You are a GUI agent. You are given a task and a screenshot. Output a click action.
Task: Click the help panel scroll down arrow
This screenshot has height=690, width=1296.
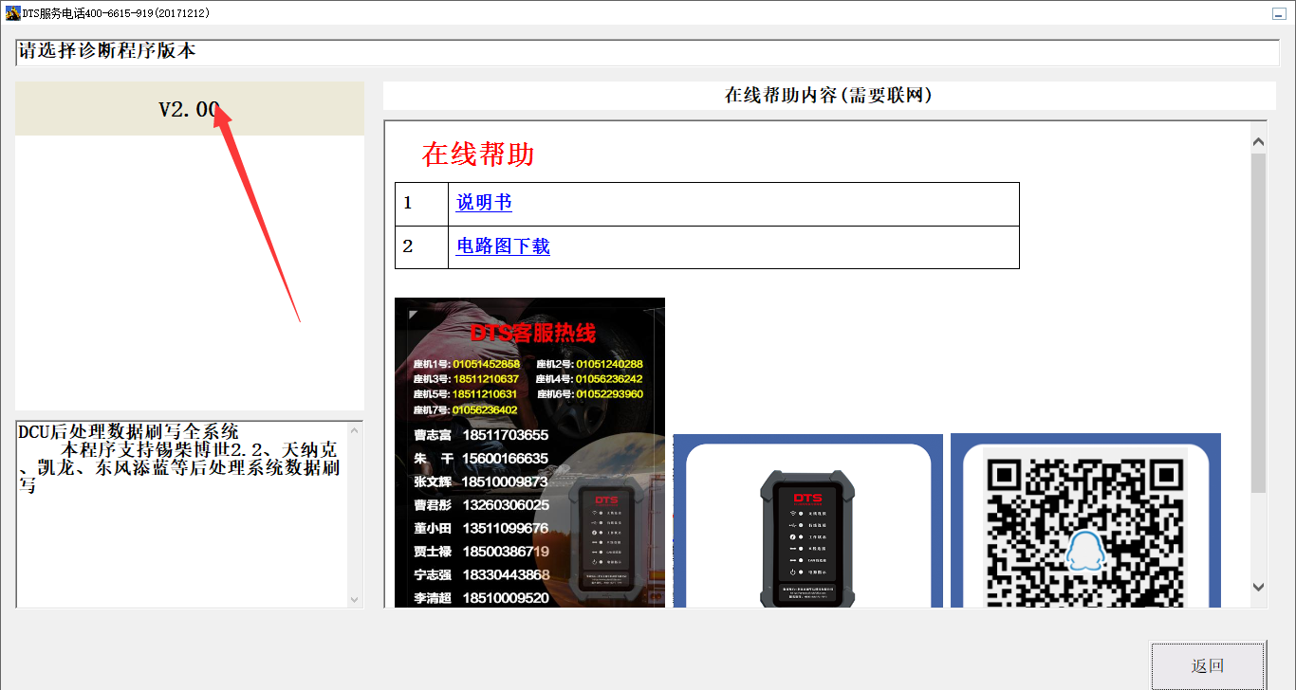[1258, 588]
